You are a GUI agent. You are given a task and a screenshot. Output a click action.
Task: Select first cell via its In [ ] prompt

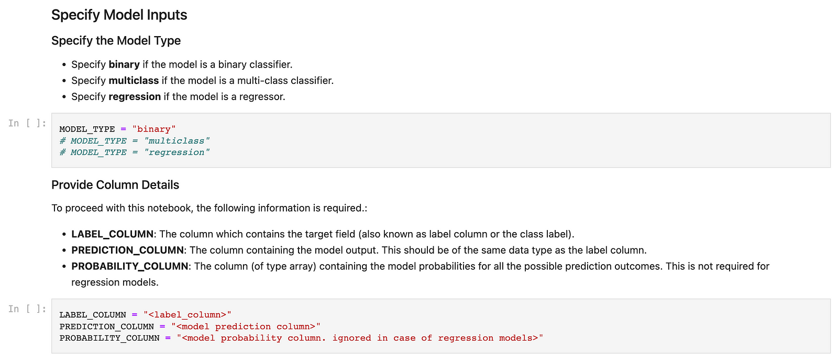click(x=27, y=123)
